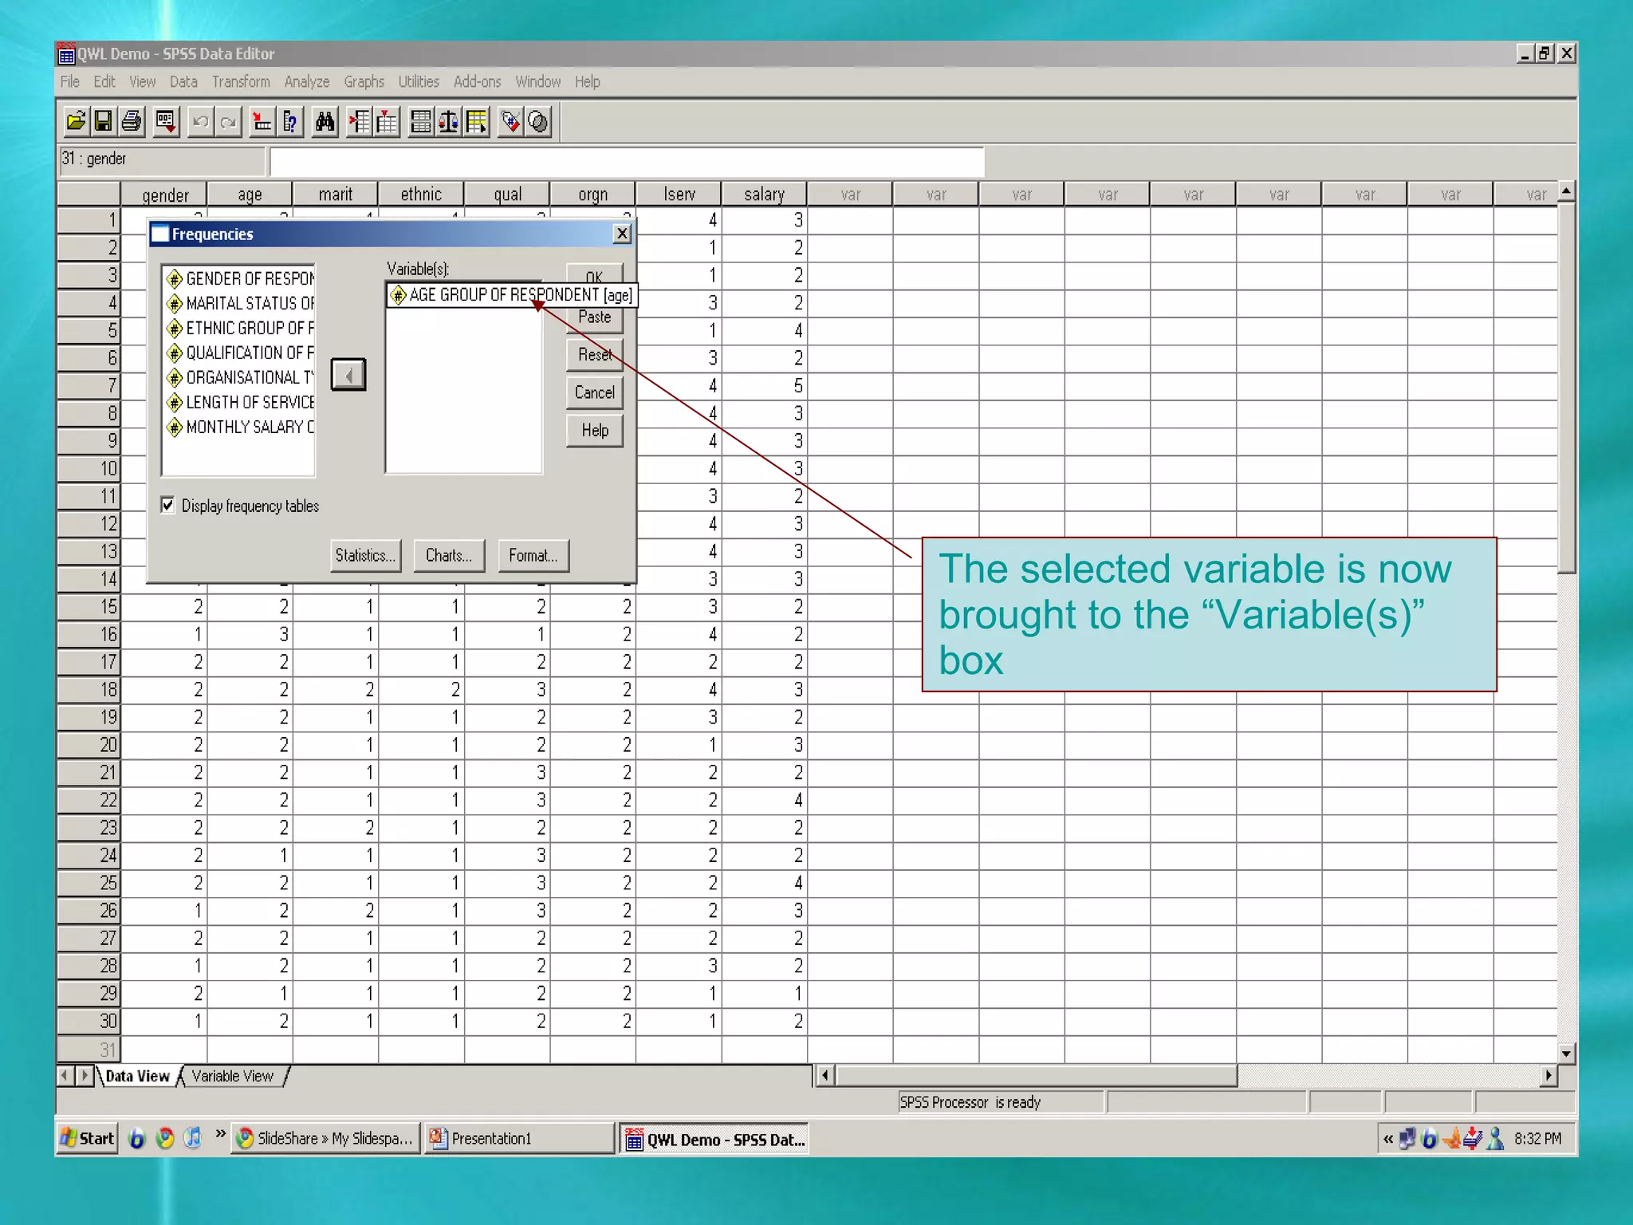Select ORGANISATIONAL TYPE variable in list
This screenshot has width=1633, height=1225.
[239, 377]
